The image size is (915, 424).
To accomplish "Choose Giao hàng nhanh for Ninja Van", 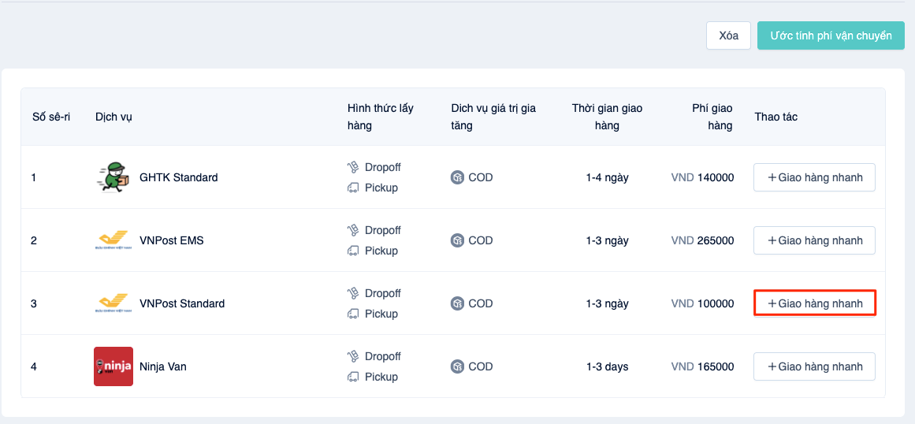I will click(815, 366).
